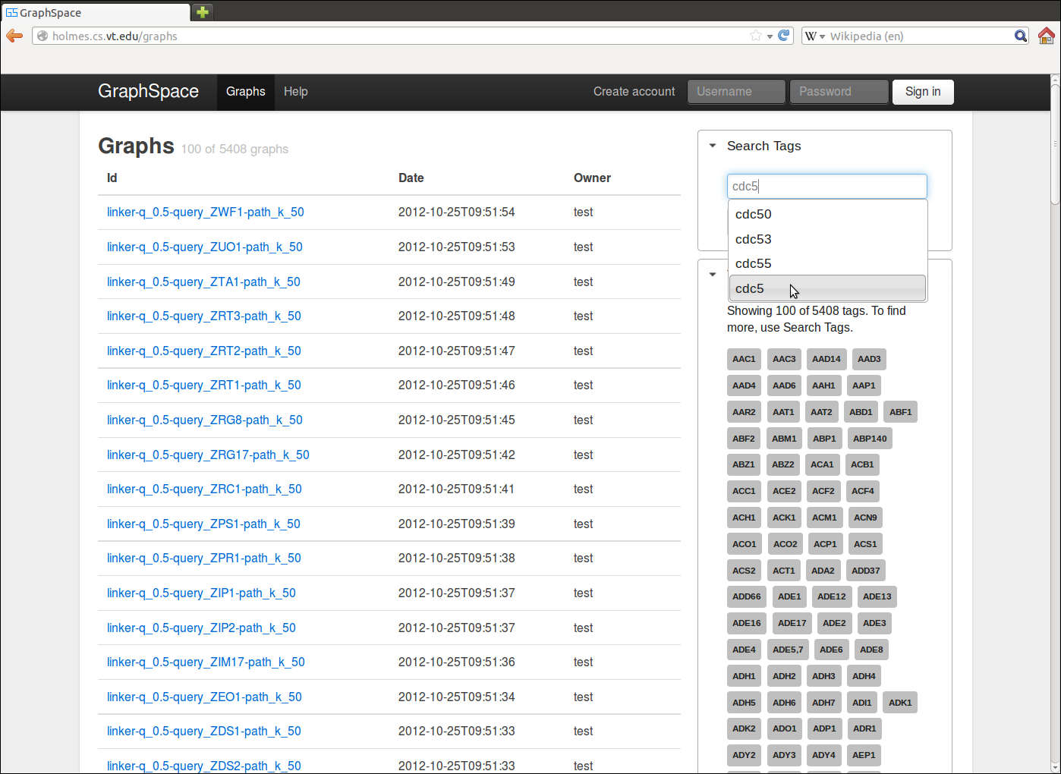This screenshot has height=774, width=1061.
Task: Click the AAD14 tag
Action: click(x=826, y=359)
